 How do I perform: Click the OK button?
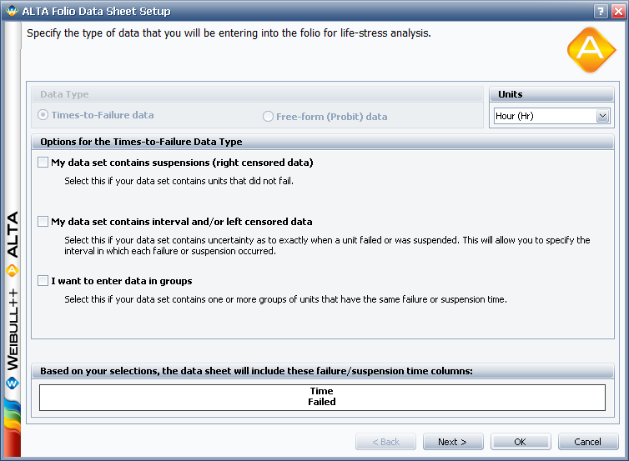521,442
